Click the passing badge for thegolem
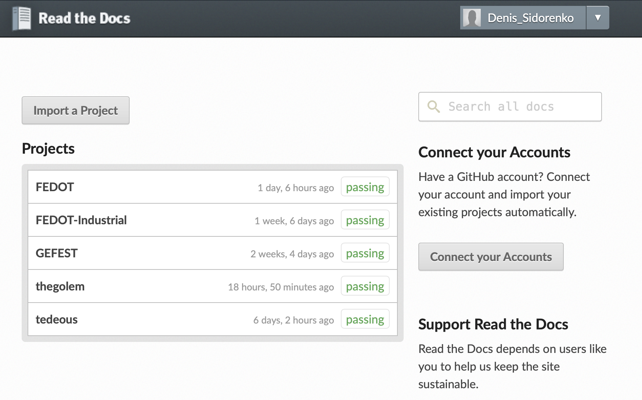Screen dimensions: 642x400 click(x=365, y=286)
